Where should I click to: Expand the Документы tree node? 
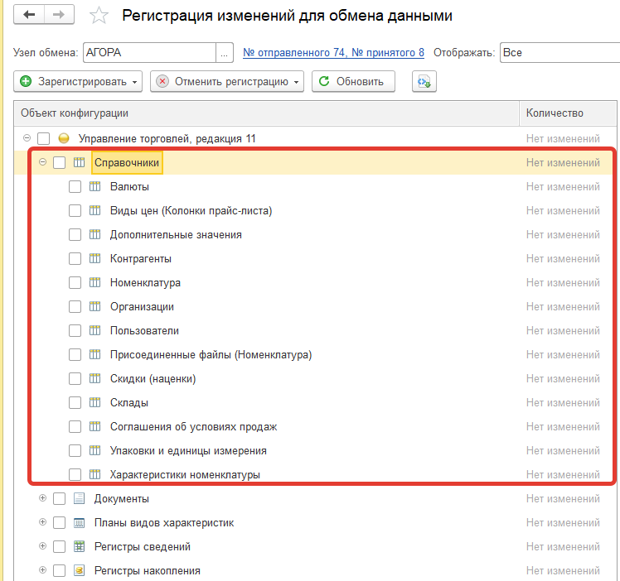click(x=42, y=499)
